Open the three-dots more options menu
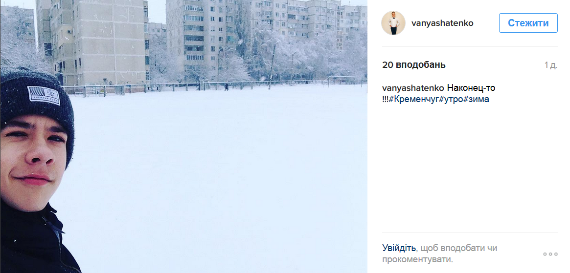The image size is (570, 273). point(550,254)
